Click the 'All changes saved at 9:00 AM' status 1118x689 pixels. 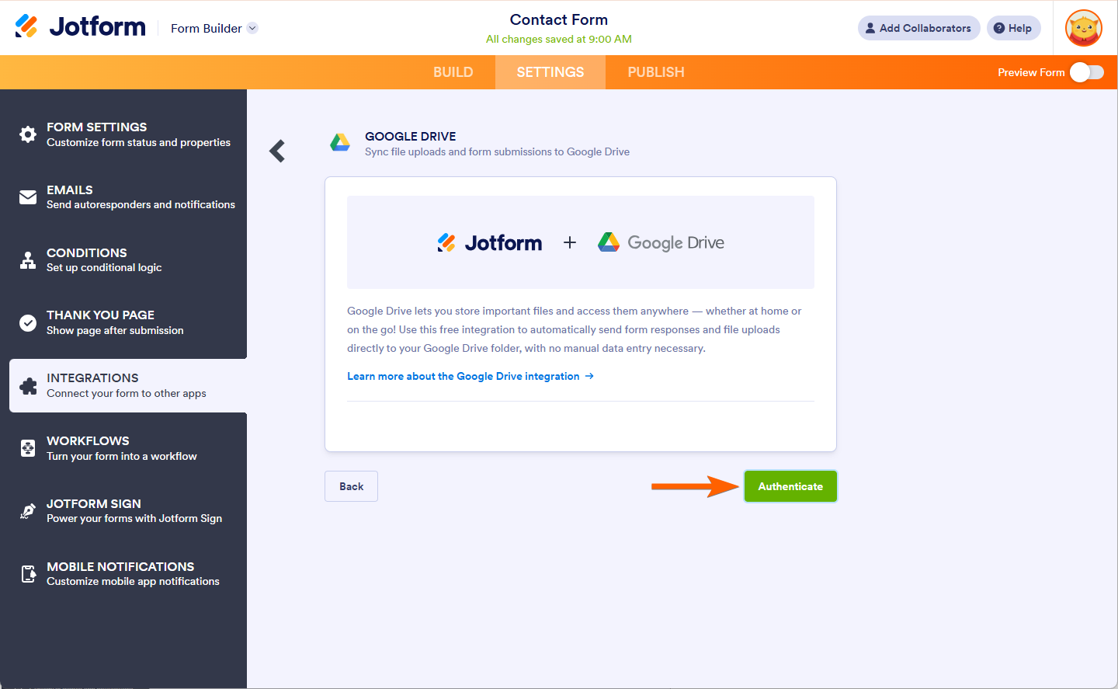tap(559, 39)
